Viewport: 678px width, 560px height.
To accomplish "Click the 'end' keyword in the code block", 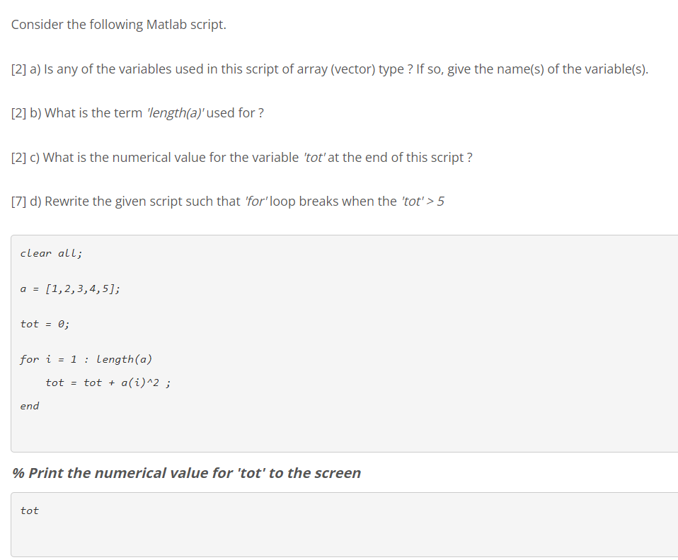I will (30, 406).
